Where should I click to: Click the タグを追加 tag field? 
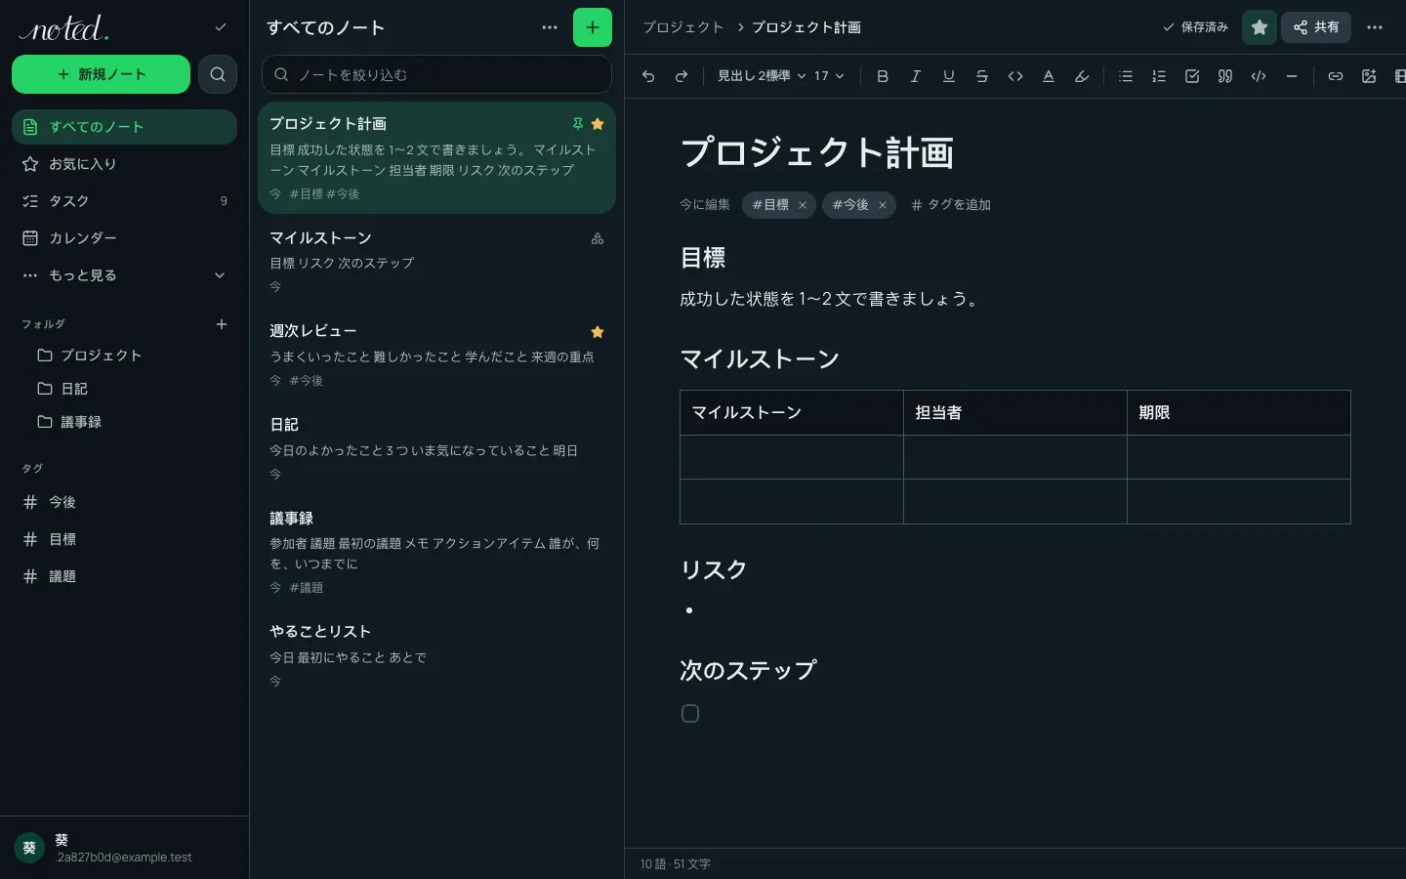(951, 205)
